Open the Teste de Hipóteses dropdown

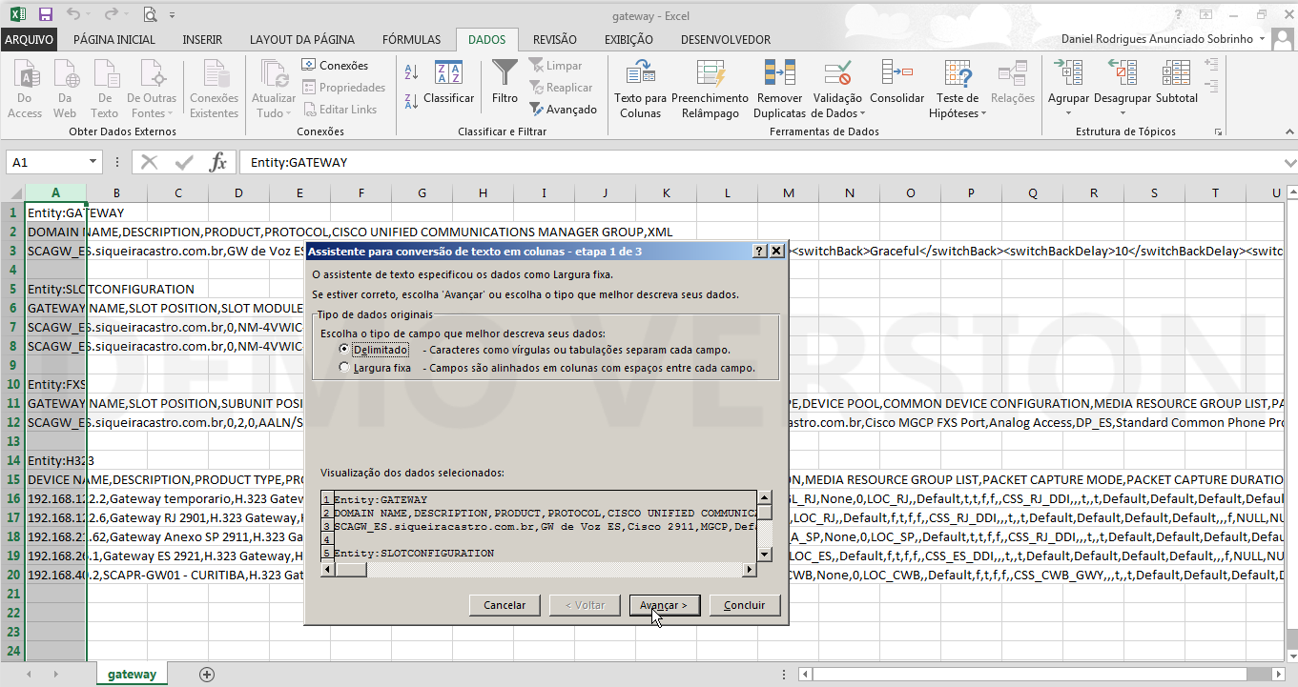pyautogui.click(x=958, y=89)
